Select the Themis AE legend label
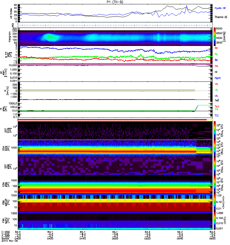The width and height of the screenshot is (230, 245). (221, 17)
